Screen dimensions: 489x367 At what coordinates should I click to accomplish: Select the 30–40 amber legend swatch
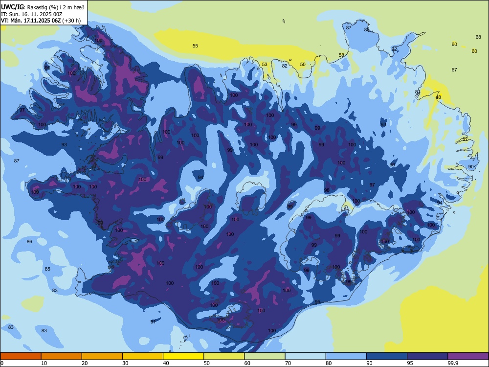tap(143, 356)
